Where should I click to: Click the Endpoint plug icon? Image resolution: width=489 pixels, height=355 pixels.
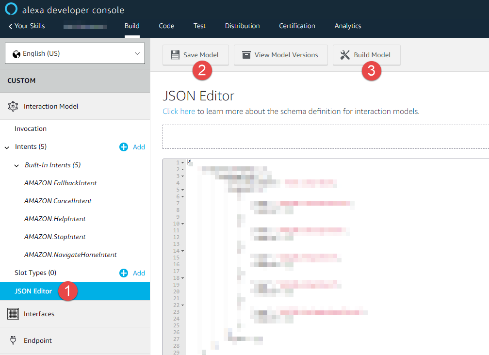(x=13, y=340)
